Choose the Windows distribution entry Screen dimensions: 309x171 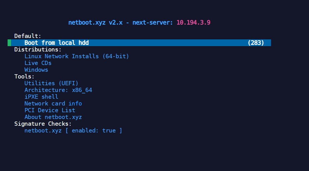click(36, 70)
